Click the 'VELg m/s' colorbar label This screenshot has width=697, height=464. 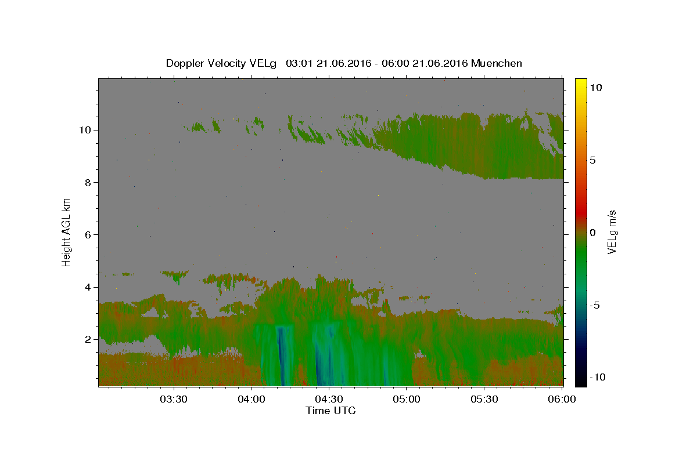coord(612,232)
